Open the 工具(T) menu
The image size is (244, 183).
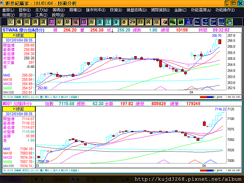tap(41, 15)
